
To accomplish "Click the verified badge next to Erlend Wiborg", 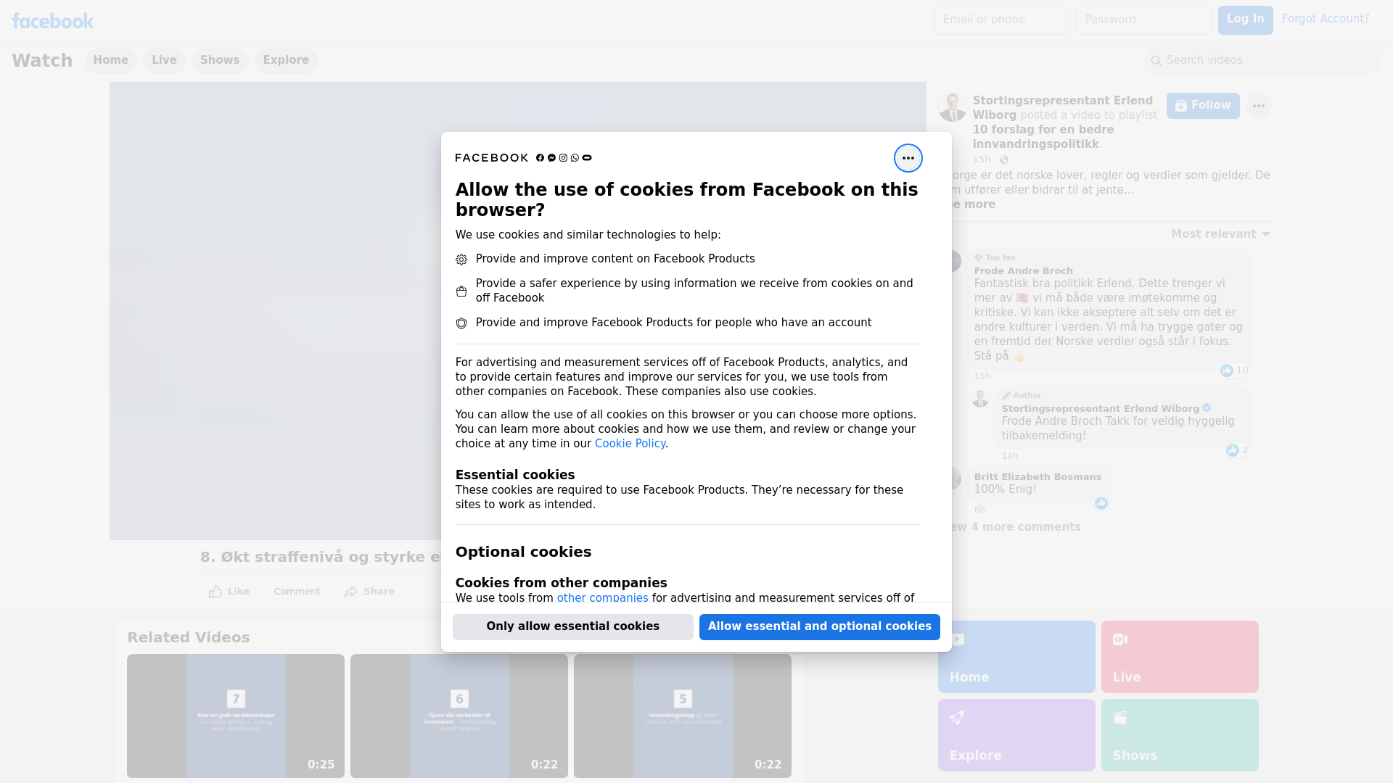I will pos(1207,408).
